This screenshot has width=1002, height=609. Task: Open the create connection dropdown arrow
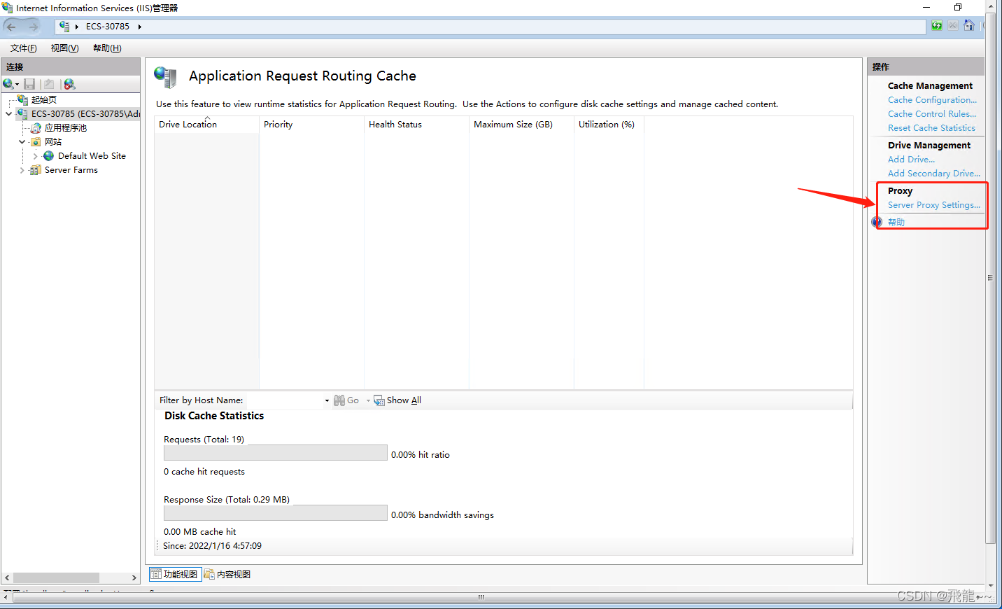pyautogui.click(x=17, y=85)
